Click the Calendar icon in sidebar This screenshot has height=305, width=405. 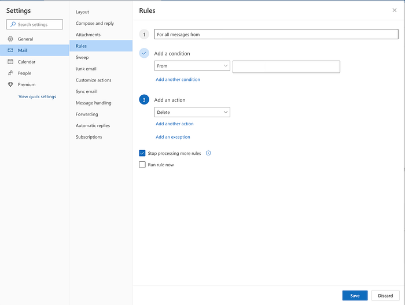[x=10, y=62]
